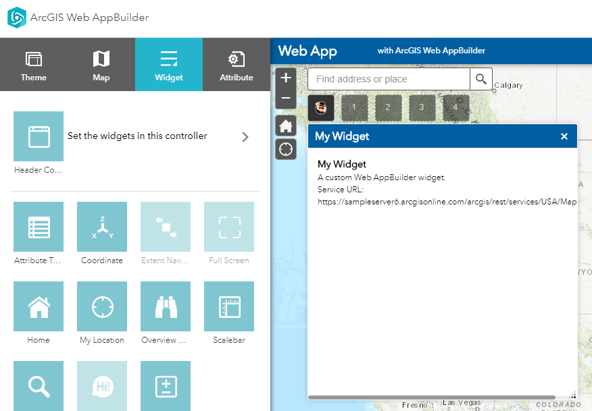Click the search magnifier in the address bar
592x411 pixels.
(481, 79)
